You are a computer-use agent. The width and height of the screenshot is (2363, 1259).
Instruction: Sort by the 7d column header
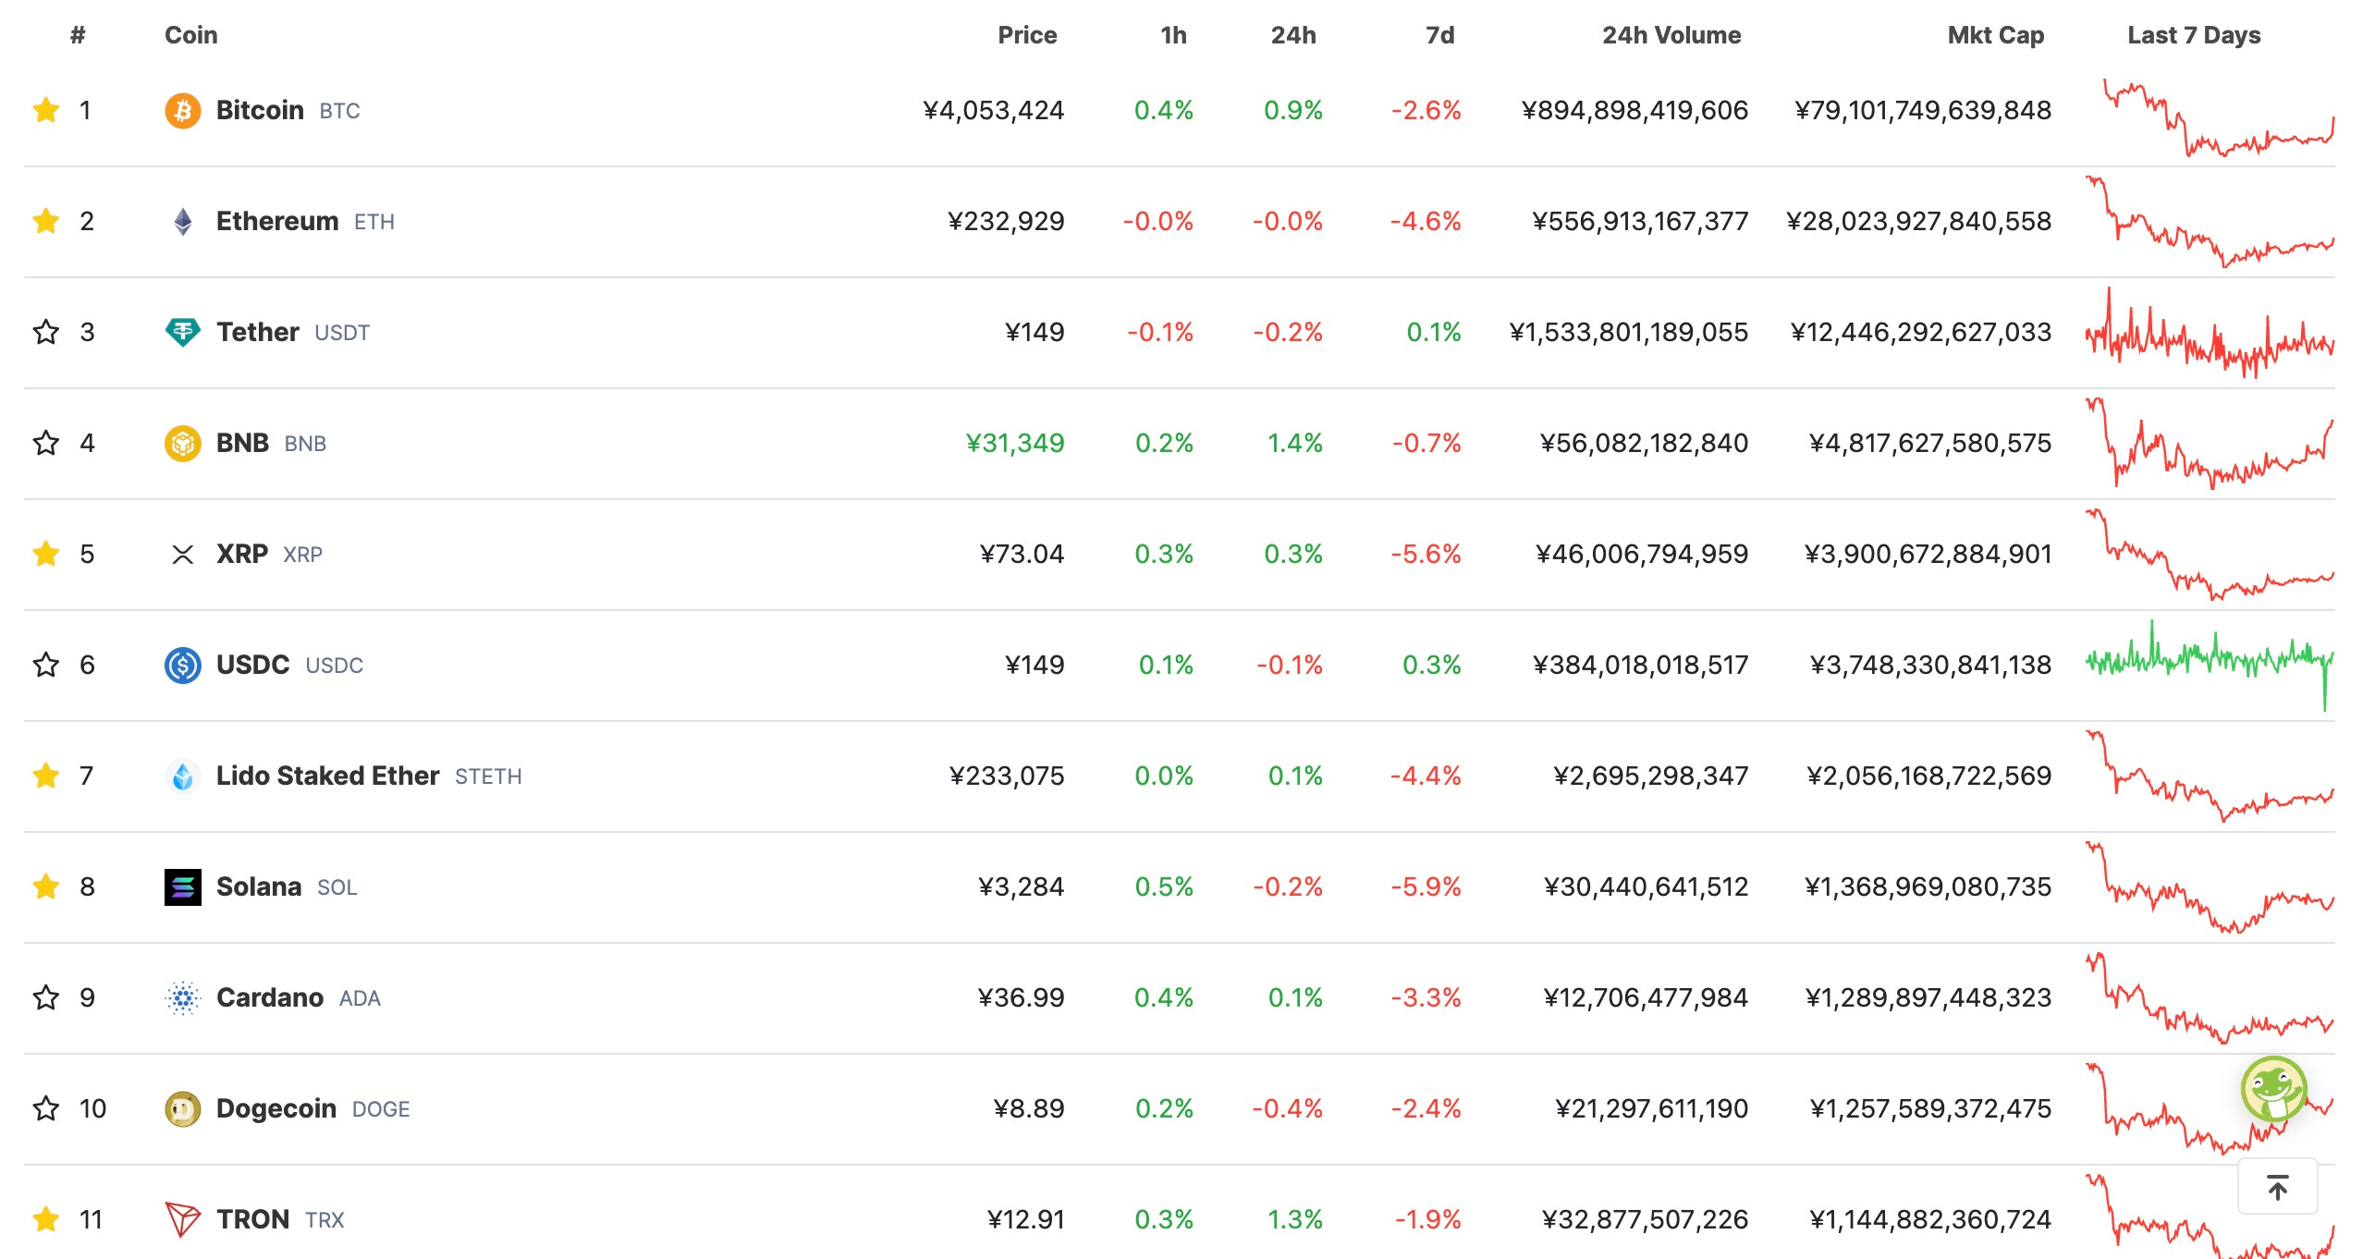1439,35
